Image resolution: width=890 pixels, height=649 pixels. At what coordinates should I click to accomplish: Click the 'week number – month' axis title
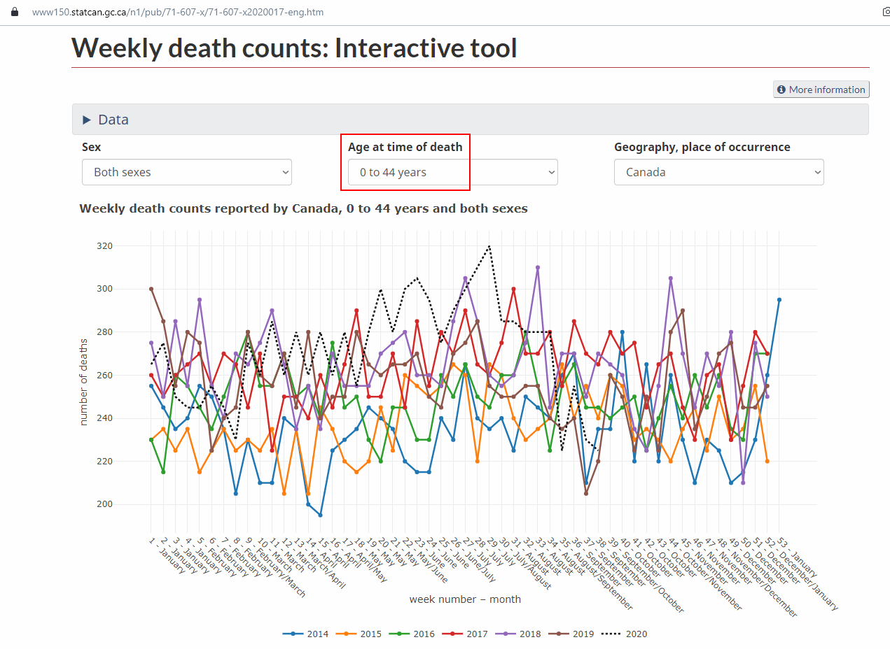(465, 599)
